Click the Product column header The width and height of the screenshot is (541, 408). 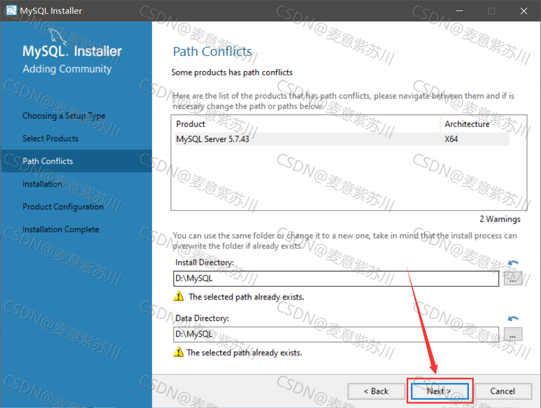[306, 124]
